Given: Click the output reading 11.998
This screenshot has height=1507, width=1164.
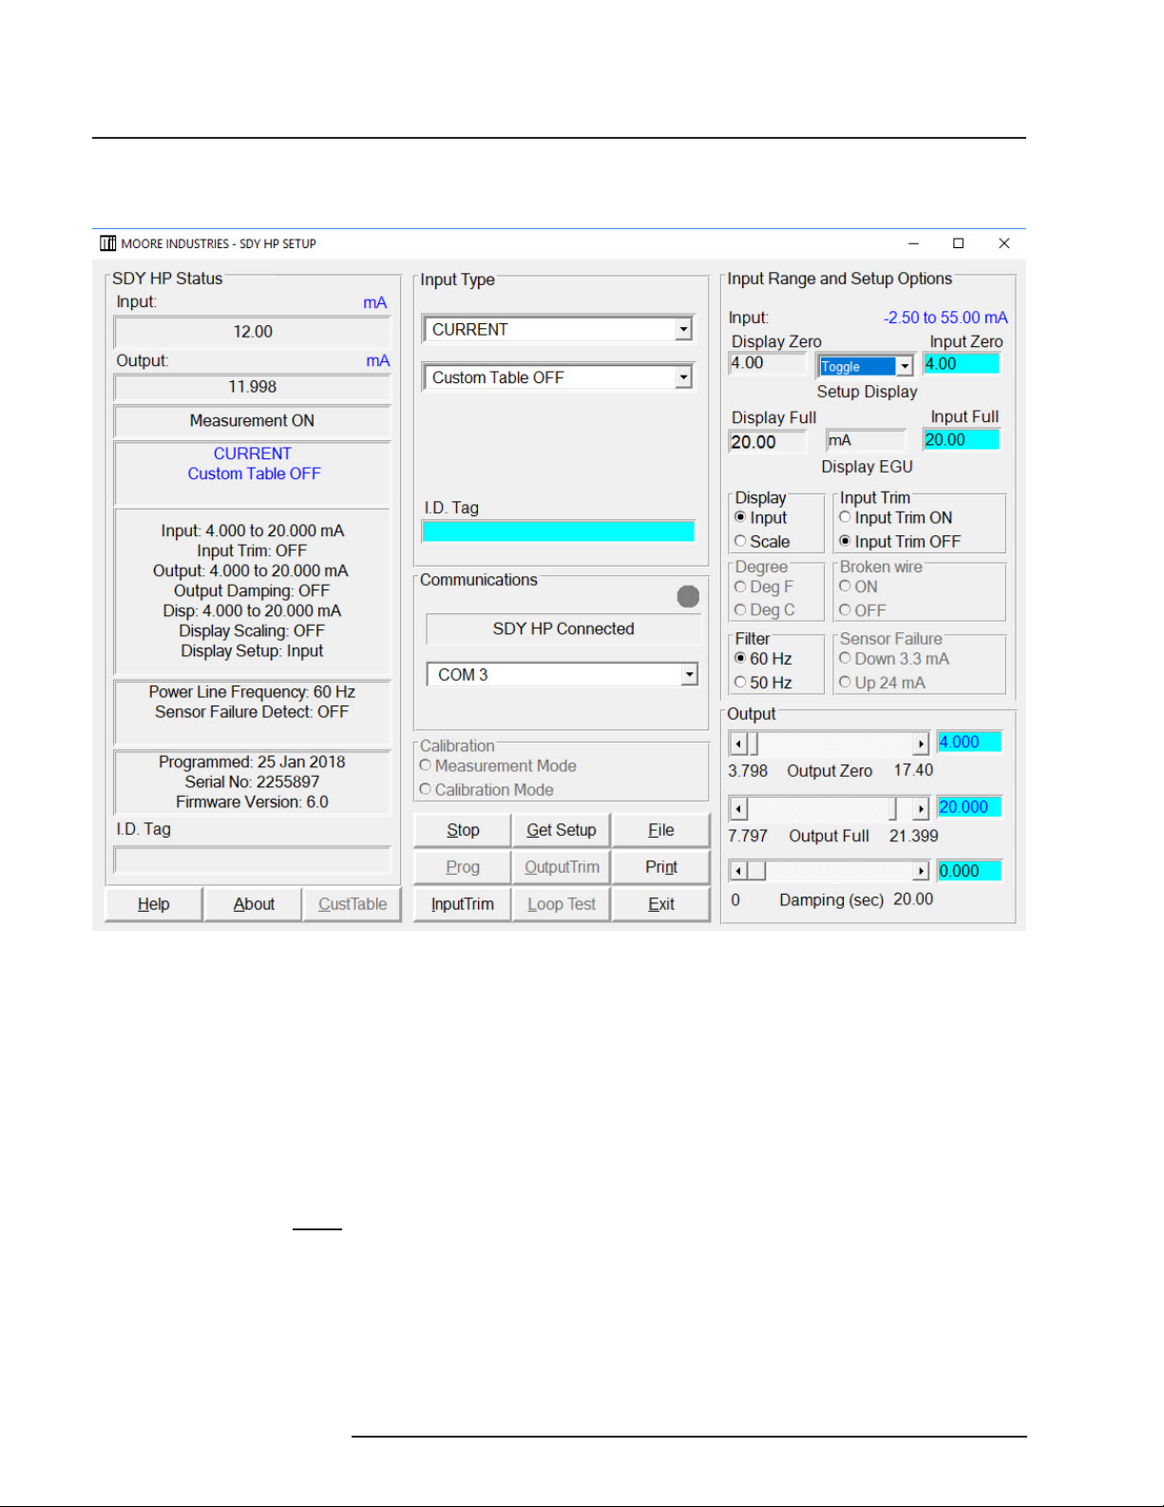Looking at the screenshot, I should (253, 387).
